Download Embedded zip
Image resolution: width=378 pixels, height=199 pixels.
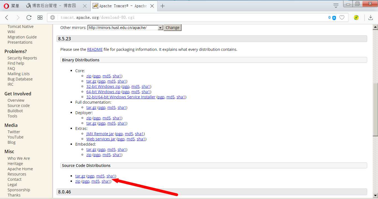(89, 155)
